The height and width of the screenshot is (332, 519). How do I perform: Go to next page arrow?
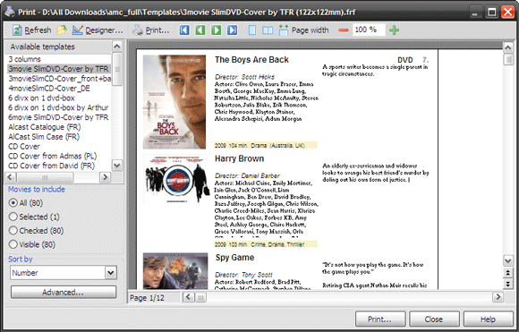tap(217, 30)
